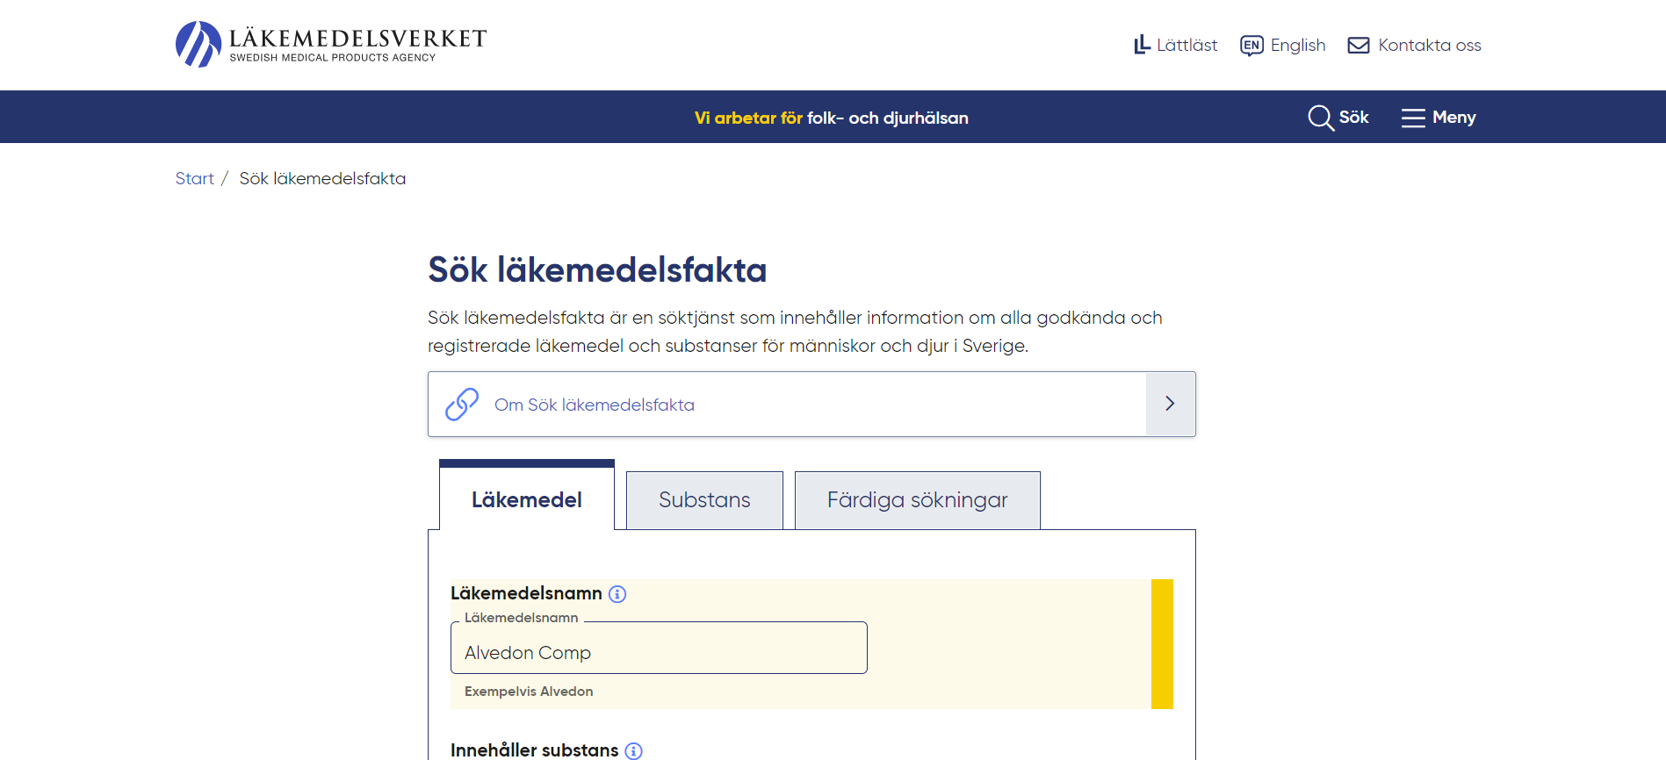Image resolution: width=1666 pixels, height=760 pixels.
Task: Click the Lättläst link text
Action: point(1186,46)
